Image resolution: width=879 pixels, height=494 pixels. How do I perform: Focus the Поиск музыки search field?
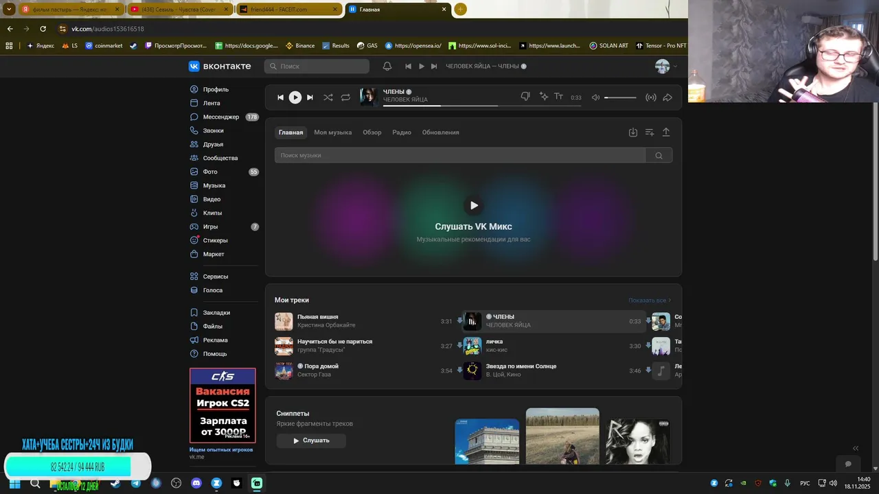(x=460, y=155)
